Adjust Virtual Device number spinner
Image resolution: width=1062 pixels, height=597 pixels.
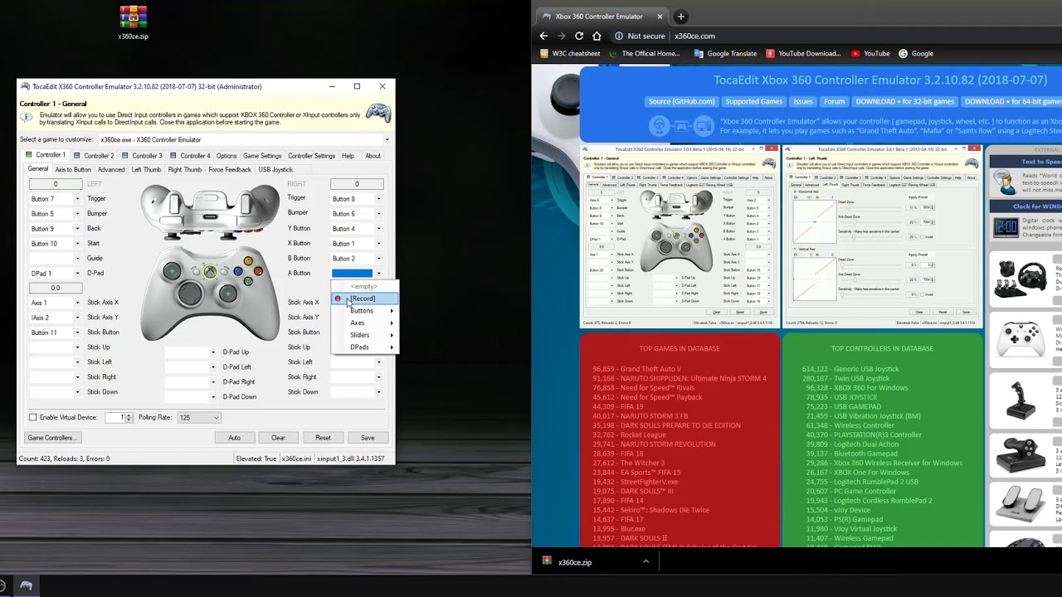[x=129, y=418]
